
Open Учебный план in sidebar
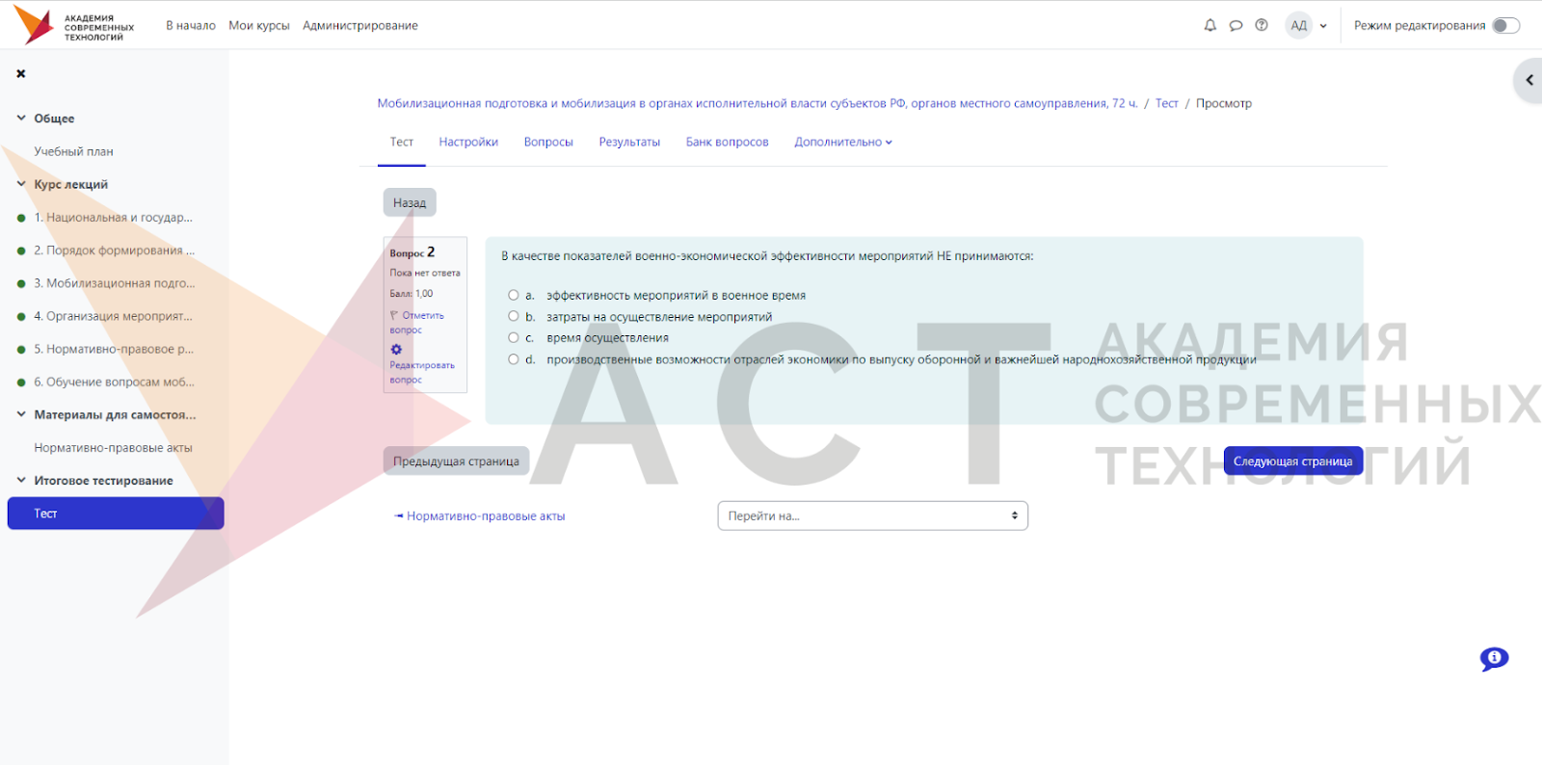coord(73,151)
